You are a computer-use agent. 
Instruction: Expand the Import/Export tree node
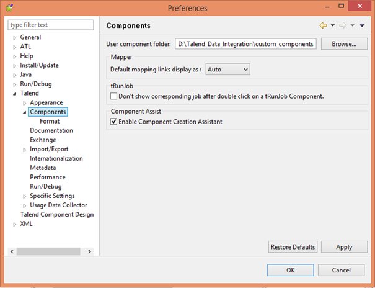(24, 150)
